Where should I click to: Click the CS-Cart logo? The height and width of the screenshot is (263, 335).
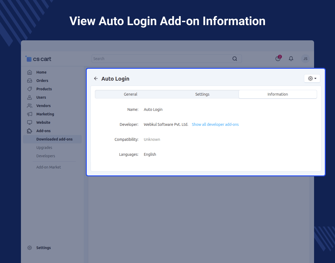pyautogui.click(x=39, y=59)
